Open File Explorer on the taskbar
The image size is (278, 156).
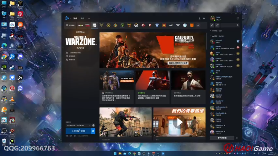coord(120,154)
